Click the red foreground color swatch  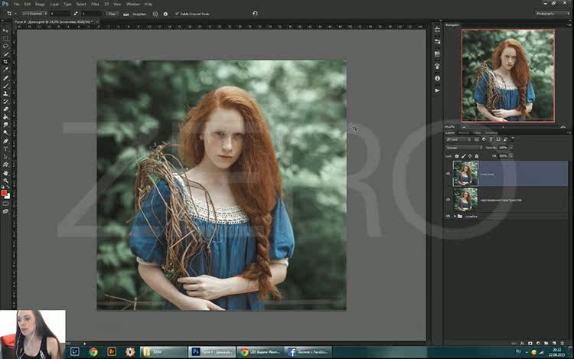5,193
